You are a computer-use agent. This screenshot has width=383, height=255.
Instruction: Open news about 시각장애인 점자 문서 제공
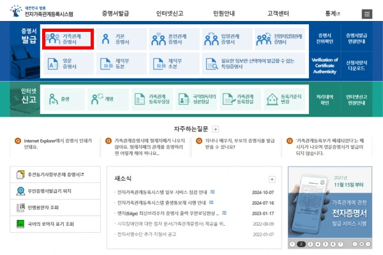(x=171, y=224)
